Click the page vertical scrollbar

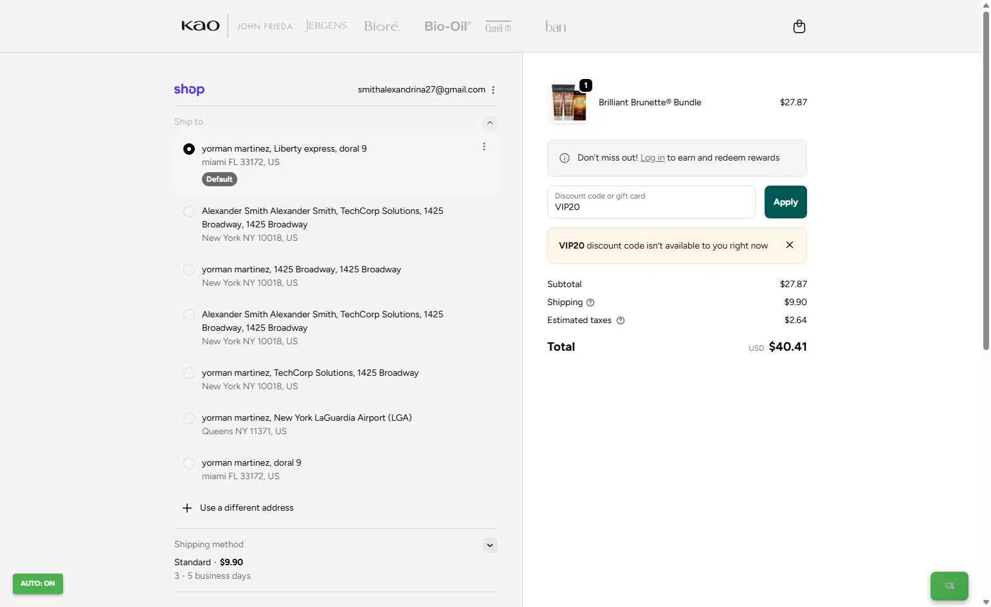pos(986,180)
